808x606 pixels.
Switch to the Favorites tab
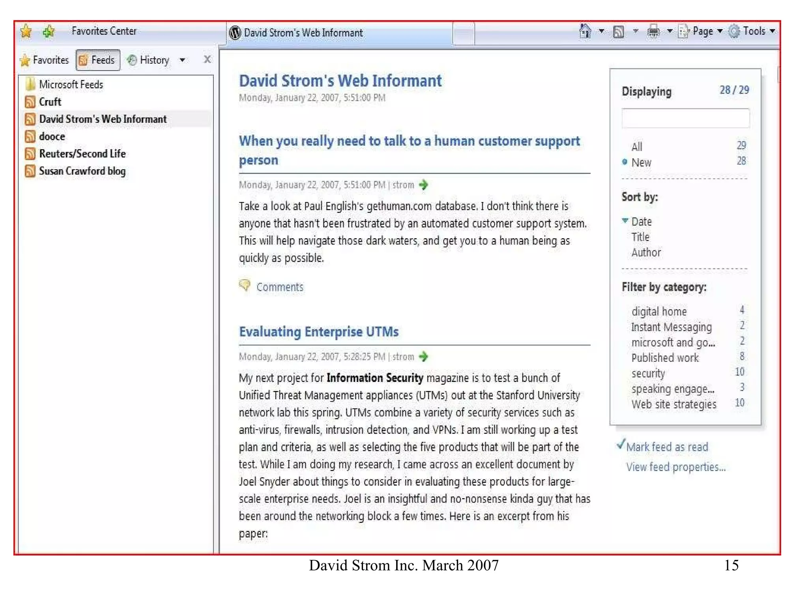tap(45, 60)
